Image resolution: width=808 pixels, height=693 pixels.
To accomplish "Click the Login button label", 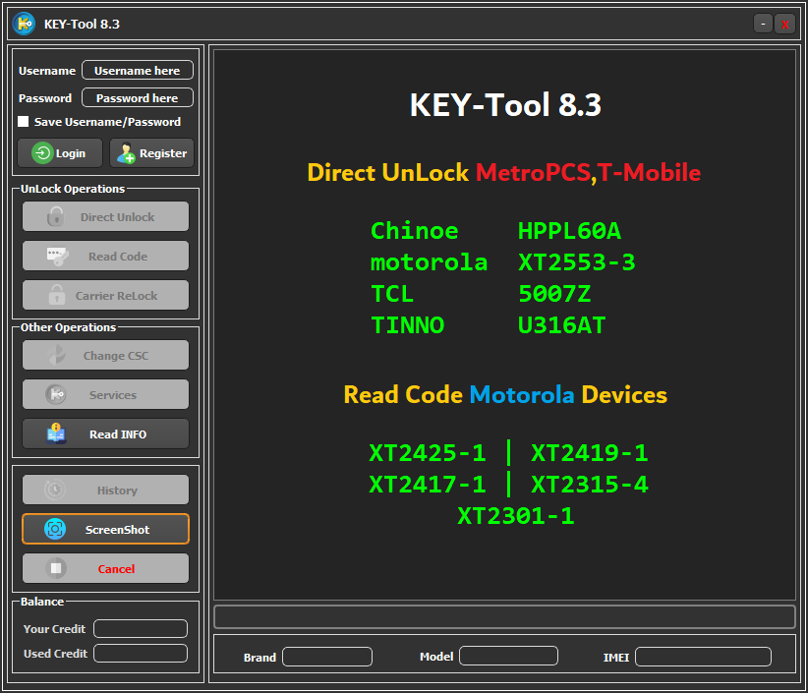I will click(x=71, y=153).
